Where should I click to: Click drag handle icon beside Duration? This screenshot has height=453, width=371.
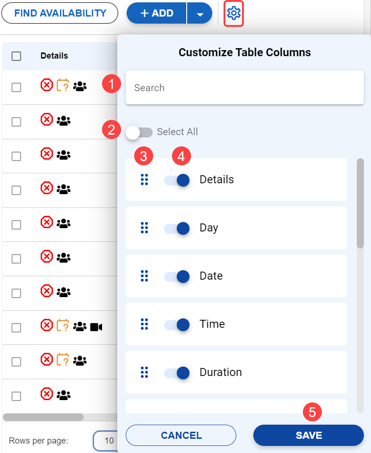tap(145, 373)
